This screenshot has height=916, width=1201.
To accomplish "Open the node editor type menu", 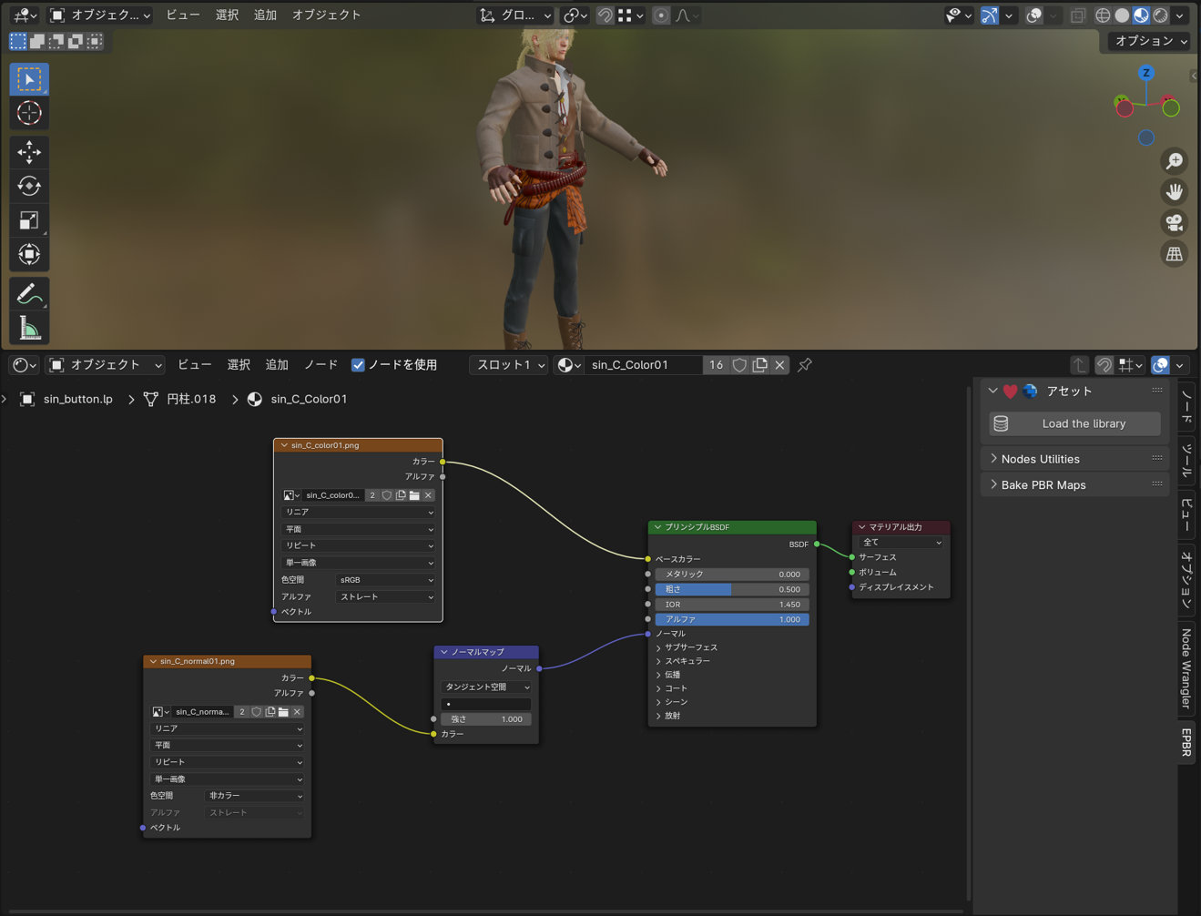I will click(24, 365).
